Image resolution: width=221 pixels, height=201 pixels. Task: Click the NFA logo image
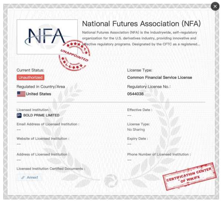pyautogui.click(x=47, y=37)
